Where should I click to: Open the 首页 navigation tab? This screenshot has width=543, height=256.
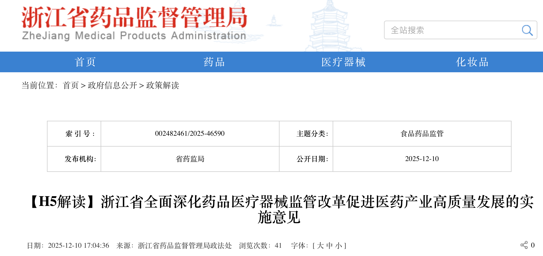click(85, 62)
